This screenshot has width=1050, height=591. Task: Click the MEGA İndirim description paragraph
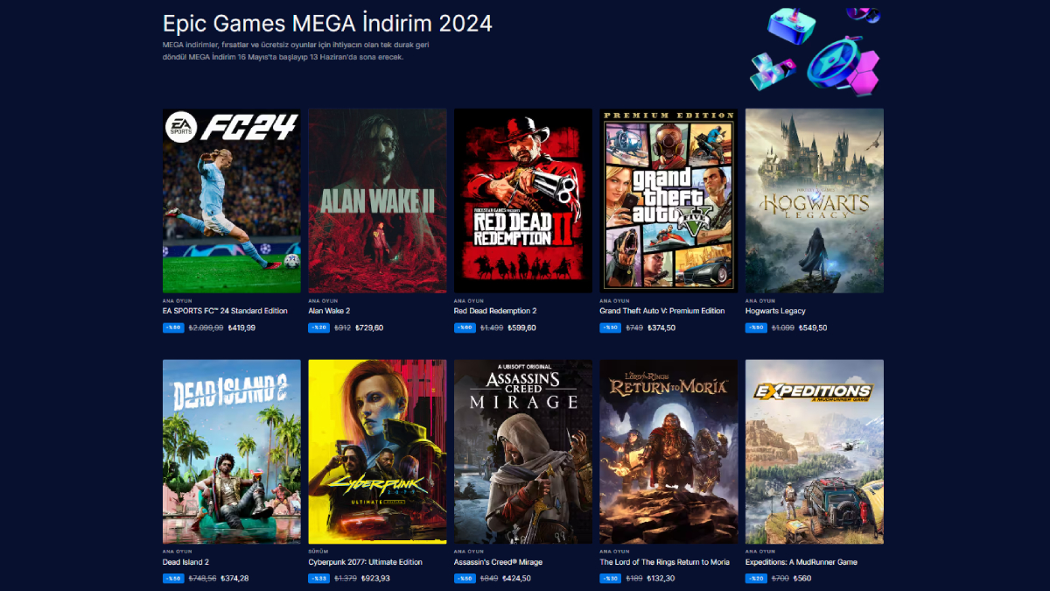pyautogui.click(x=296, y=51)
